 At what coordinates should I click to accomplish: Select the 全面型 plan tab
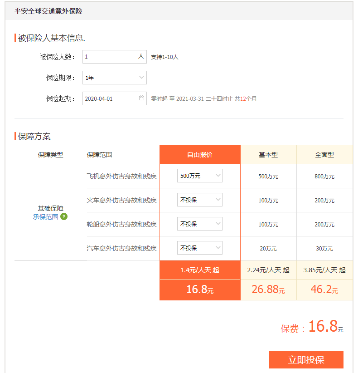[x=324, y=155]
